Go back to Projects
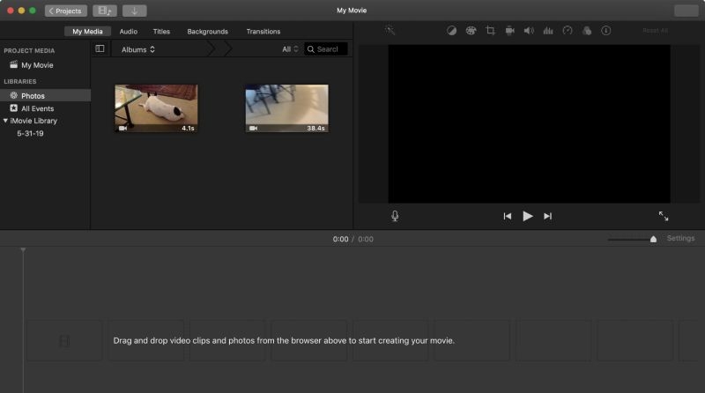The width and height of the screenshot is (705, 393). tap(66, 11)
